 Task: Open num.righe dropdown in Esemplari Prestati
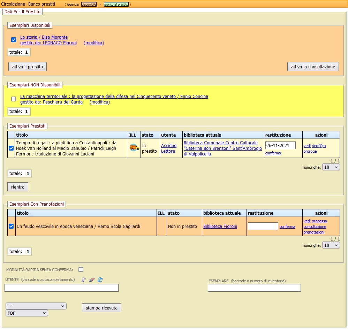[331, 167]
